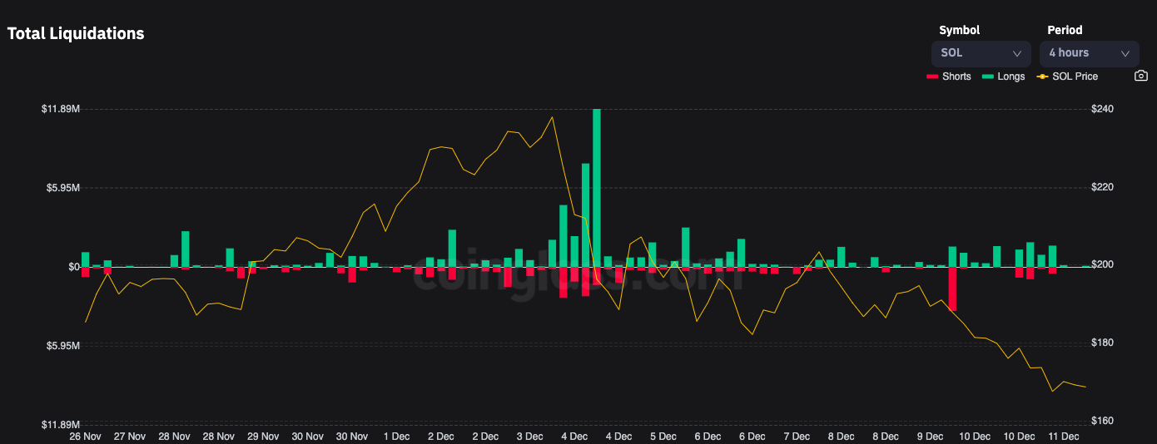Click the 26 Nov date label
1157x444 pixels.
[85, 437]
